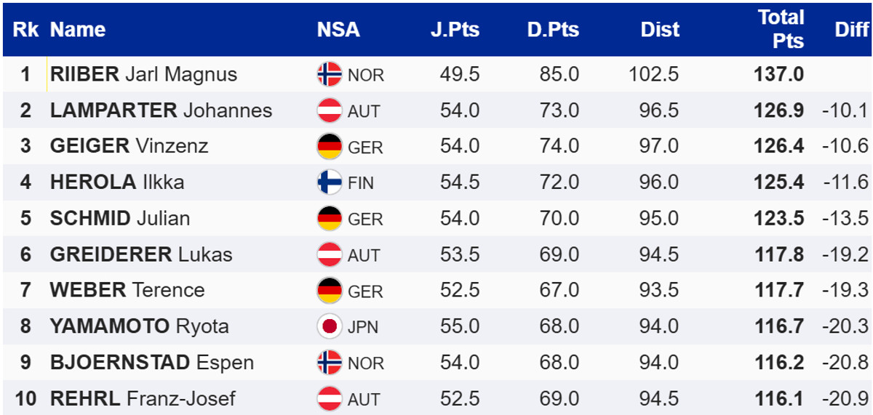Sort by the Rk column header
873x415 pixels.
click(x=25, y=30)
